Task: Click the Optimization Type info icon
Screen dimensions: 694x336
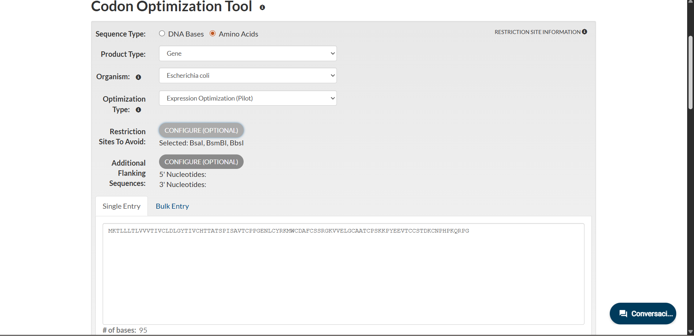Action: pyautogui.click(x=138, y=110)
